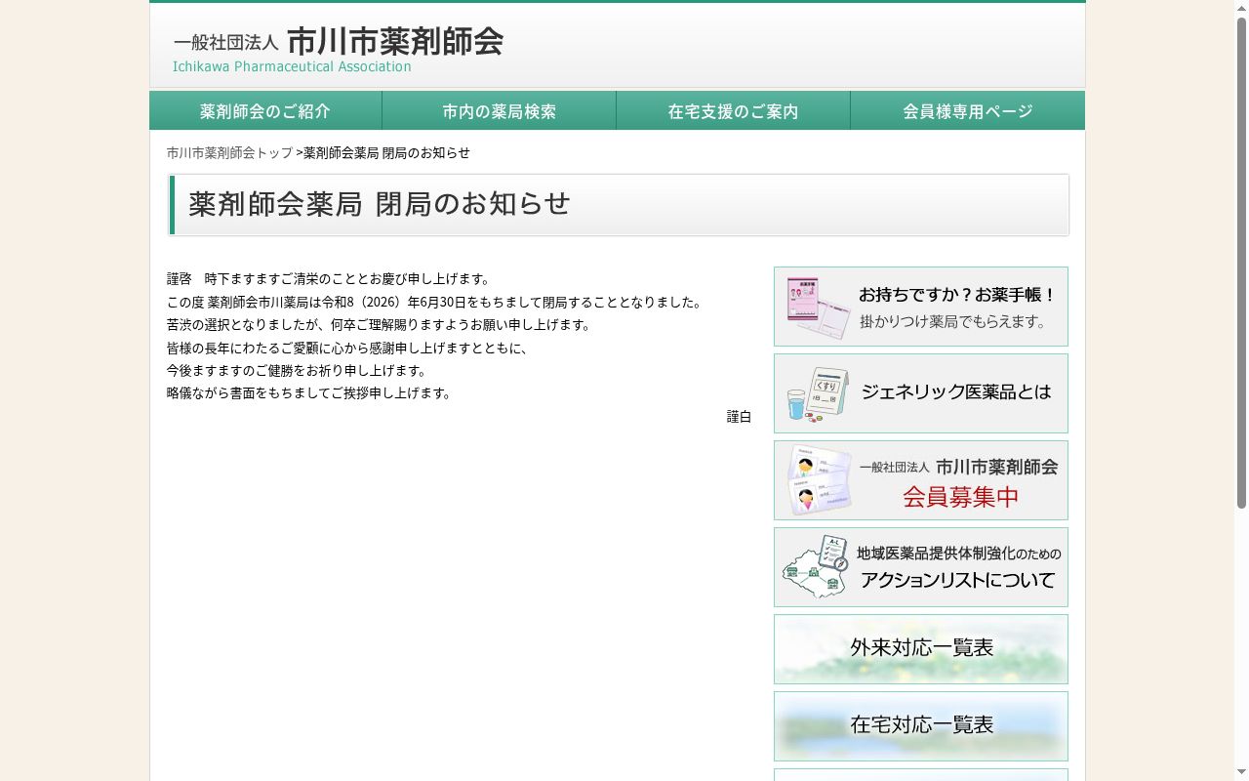1249x781 pixels.
Task: Click heading 薬剤師会薬局 閉局のお知らせ
Action: click(379, 204)
